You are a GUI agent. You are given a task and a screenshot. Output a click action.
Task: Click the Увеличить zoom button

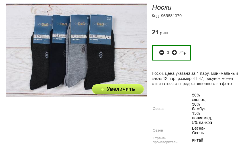point(118,89)
